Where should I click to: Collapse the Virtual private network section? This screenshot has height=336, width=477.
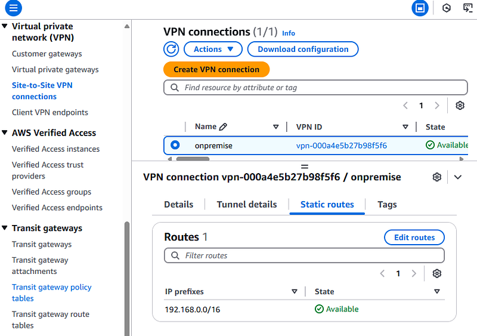pyautogui.click(x=5, y=26)
